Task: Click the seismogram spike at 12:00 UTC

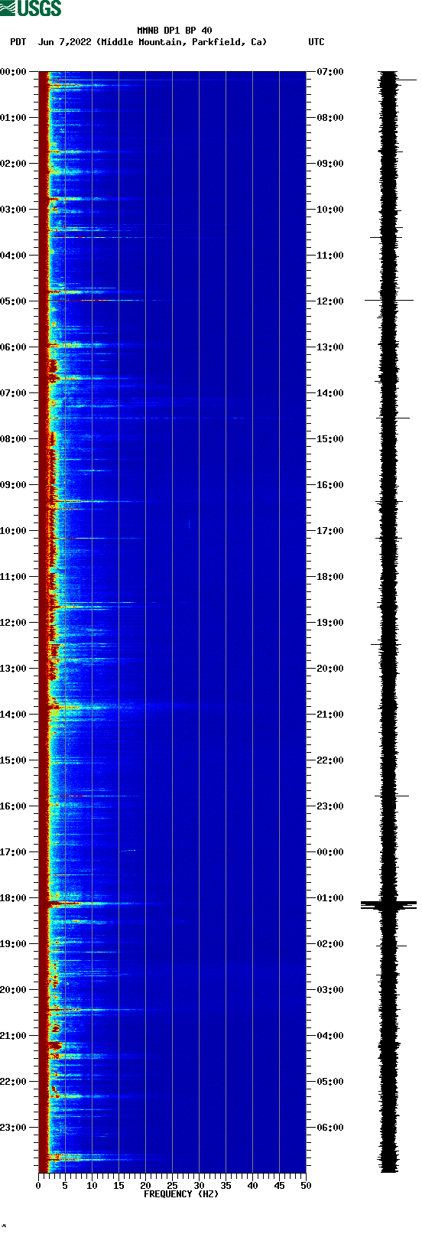Action: pos(388,300)
